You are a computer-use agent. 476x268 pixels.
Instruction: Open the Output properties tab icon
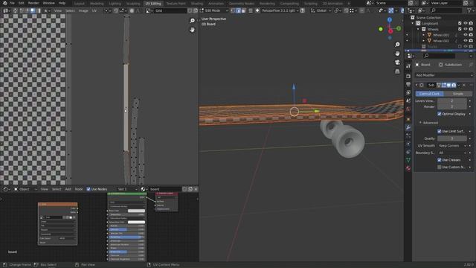408,84
